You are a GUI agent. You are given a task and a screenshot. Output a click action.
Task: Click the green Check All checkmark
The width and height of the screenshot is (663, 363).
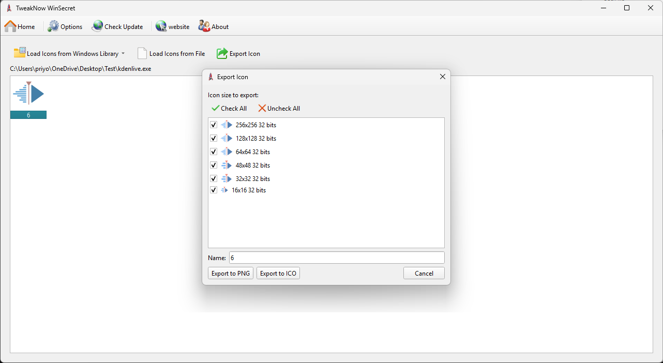point(215,108)
